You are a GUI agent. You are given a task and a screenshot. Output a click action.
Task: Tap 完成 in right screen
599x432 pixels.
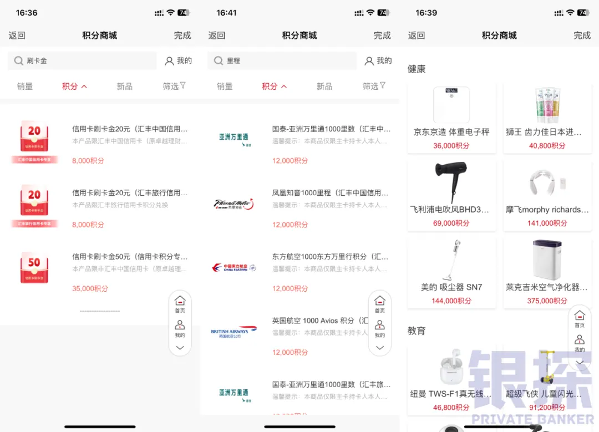click(582, 35)
